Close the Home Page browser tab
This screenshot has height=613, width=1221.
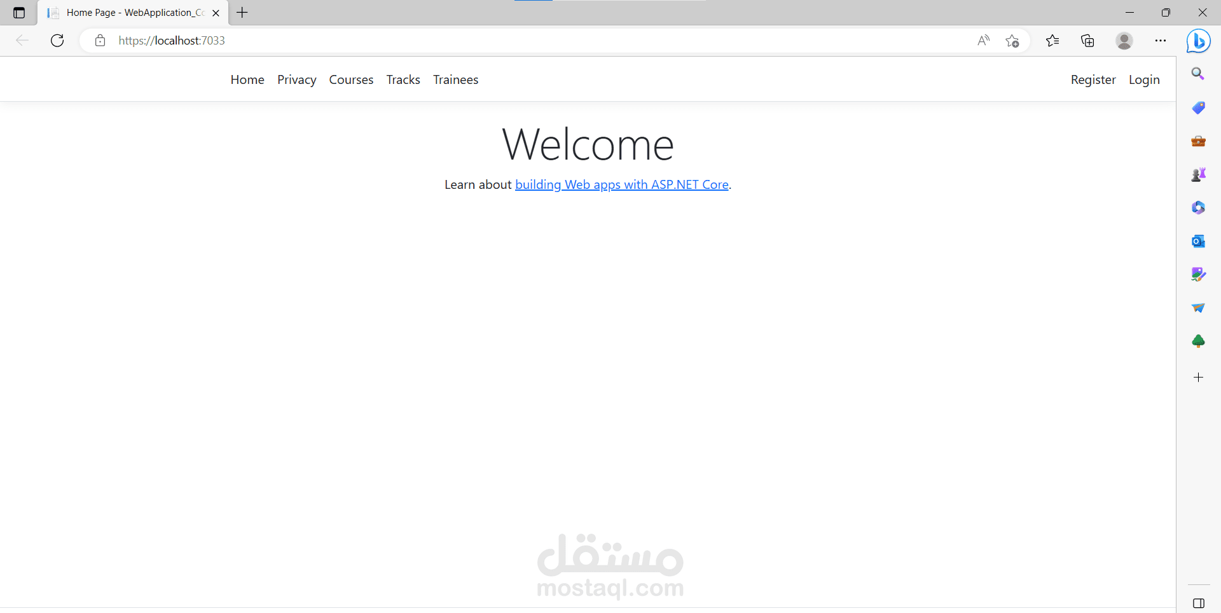click(x=216, y=13)
